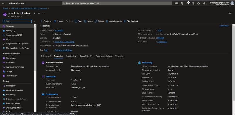Open 1 node pool link in Essentials
The width and height of the screenshot is (235, 115).
pyautogui.click(x=162, y=42)
